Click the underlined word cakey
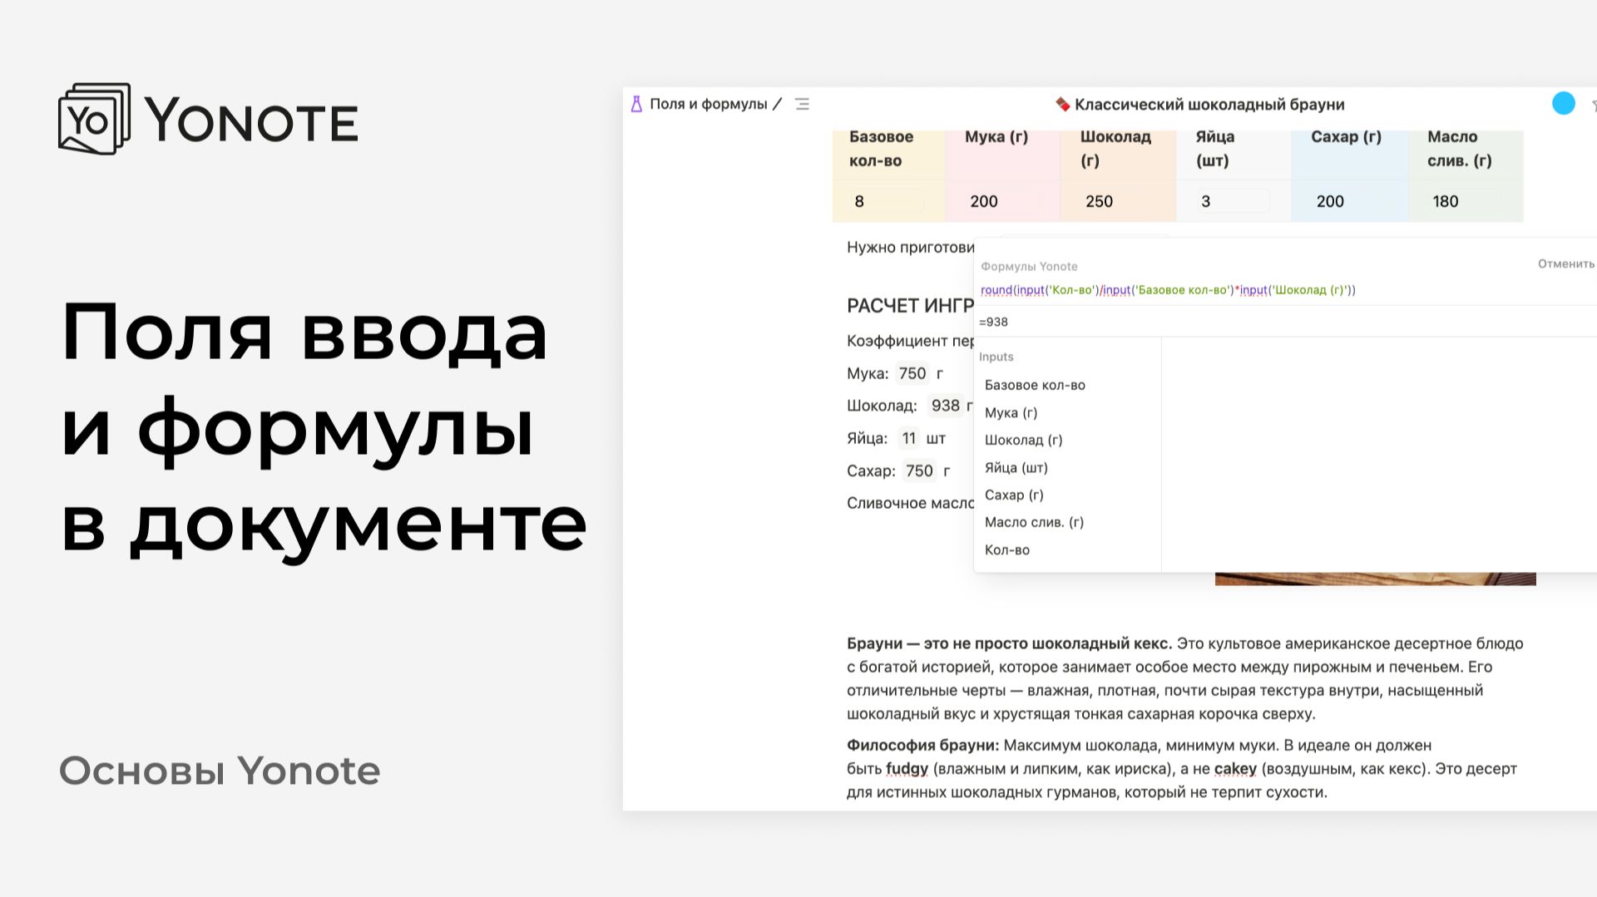The image size is (1597, 897). pyautogui.click(x=1235, y=769)
